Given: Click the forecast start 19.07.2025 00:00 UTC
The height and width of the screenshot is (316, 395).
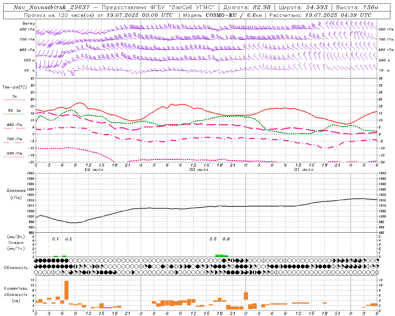Looking at the screenshot, I should point(139,15).
